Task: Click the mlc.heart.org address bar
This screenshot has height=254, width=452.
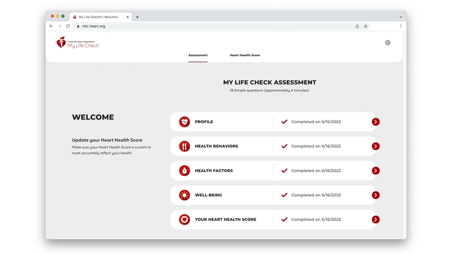Action: [215, 26]
